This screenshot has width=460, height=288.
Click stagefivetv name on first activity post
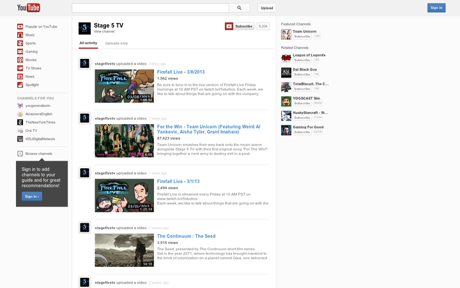(105, 64)
